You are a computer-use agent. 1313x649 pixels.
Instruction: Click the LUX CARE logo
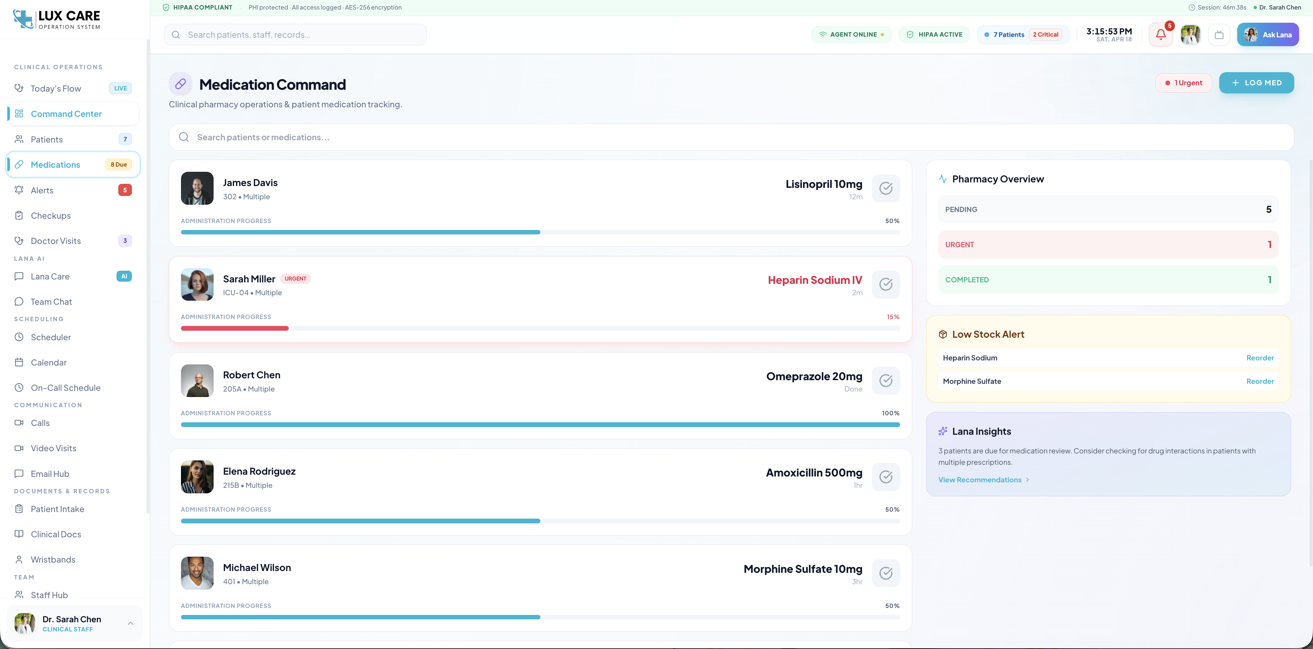tap(56, 19)
